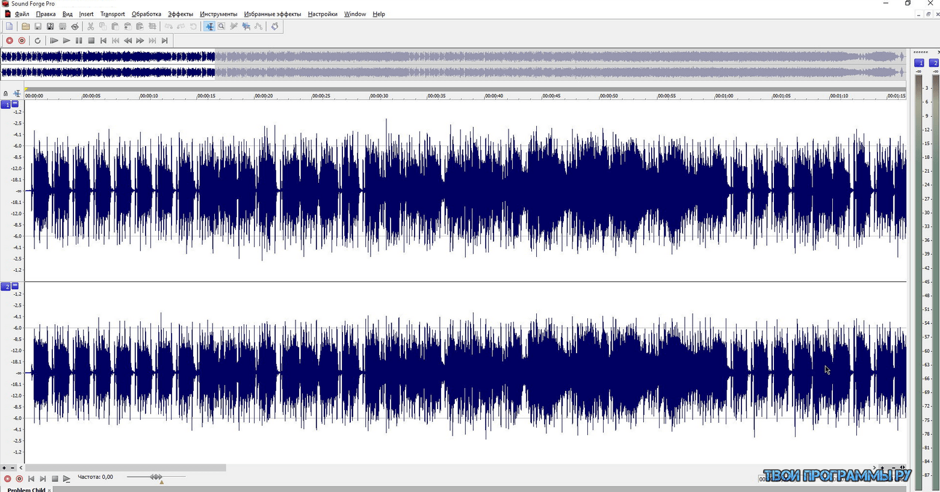
Task: Save the file with the floppy icon
Action: point(38,26)
